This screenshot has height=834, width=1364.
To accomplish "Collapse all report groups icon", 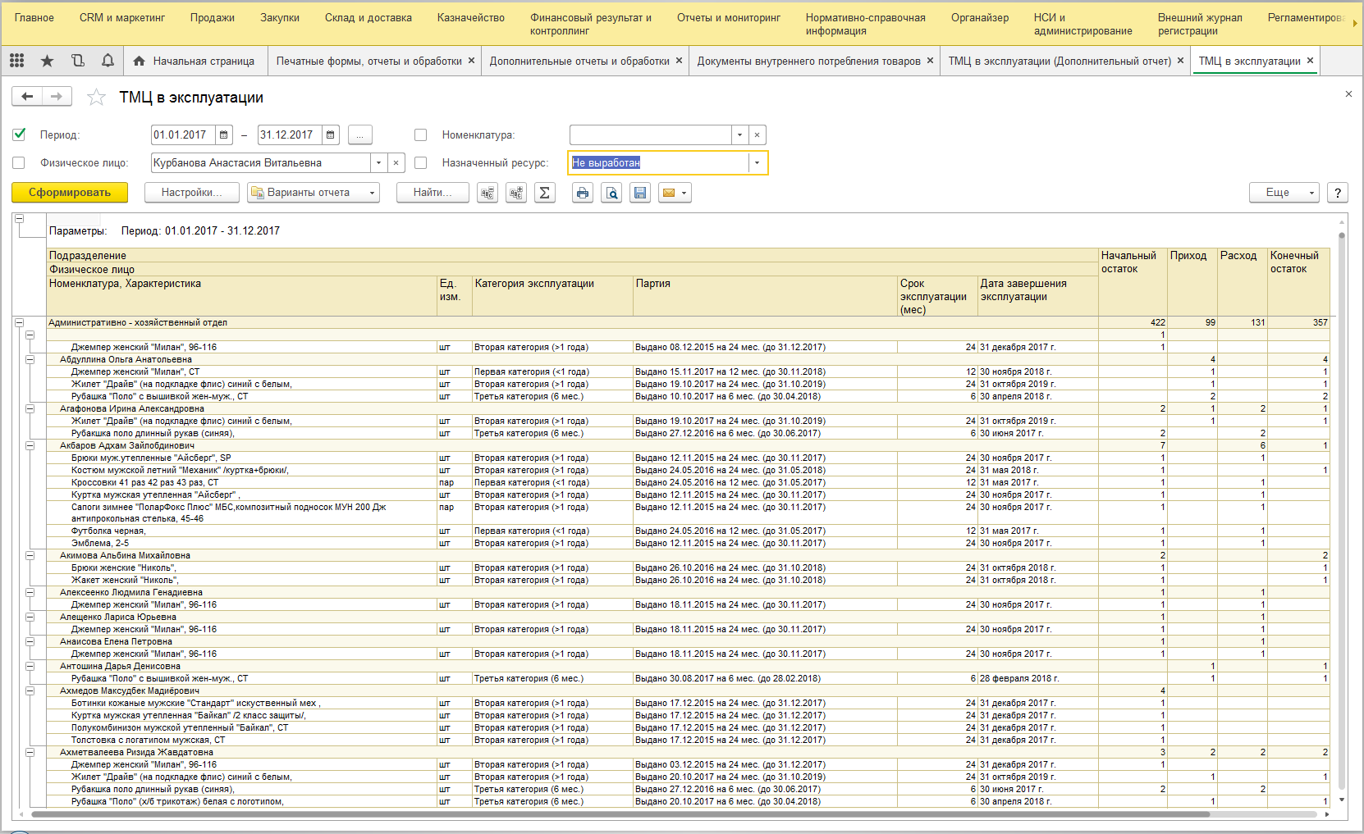I will pos(487,193).
